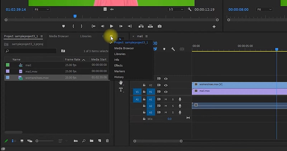The image size is (287, 151).
Task: Solo audio track A2
Action: (x=173, y=106)
